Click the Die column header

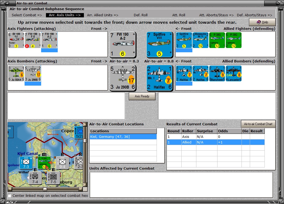click(246, 131)
